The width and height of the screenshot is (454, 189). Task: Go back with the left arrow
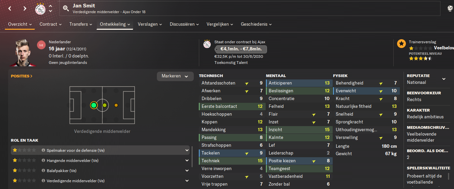coord(10,8)
